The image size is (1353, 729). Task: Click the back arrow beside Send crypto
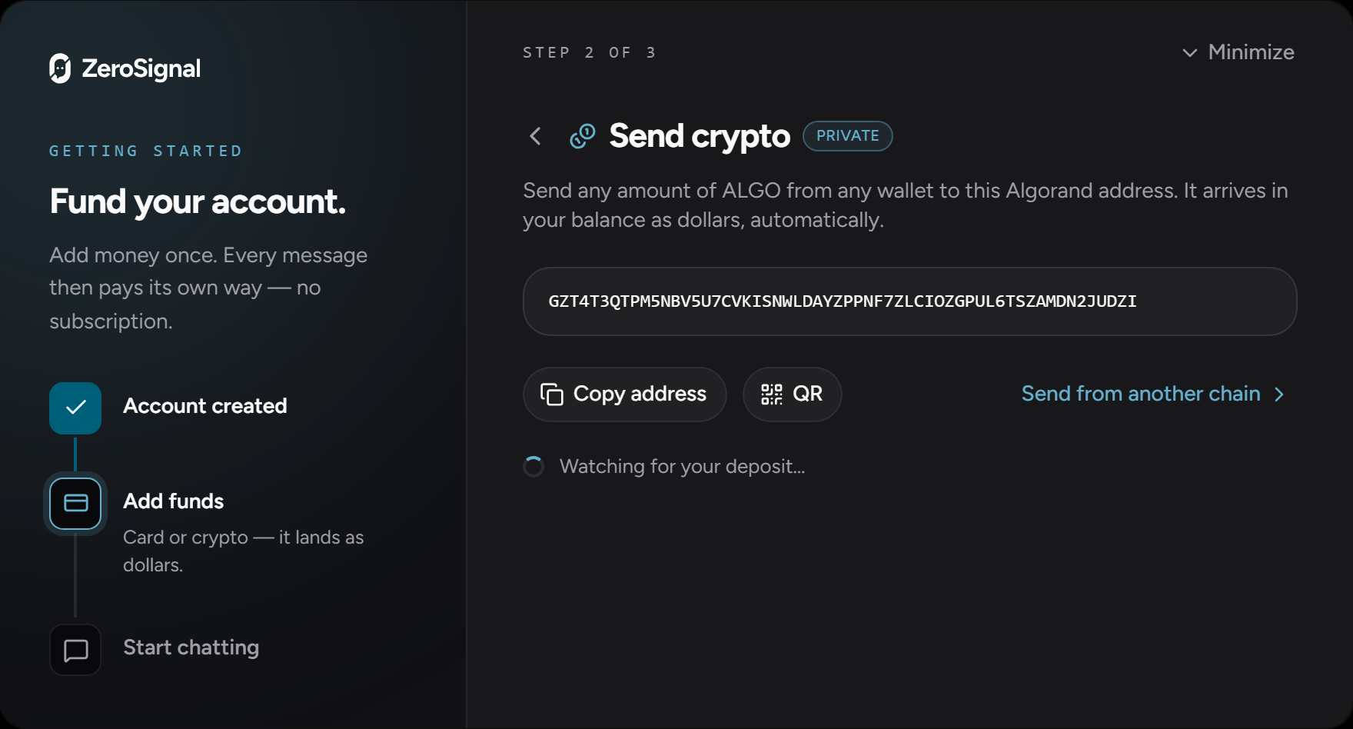click(x=536, y=137)
